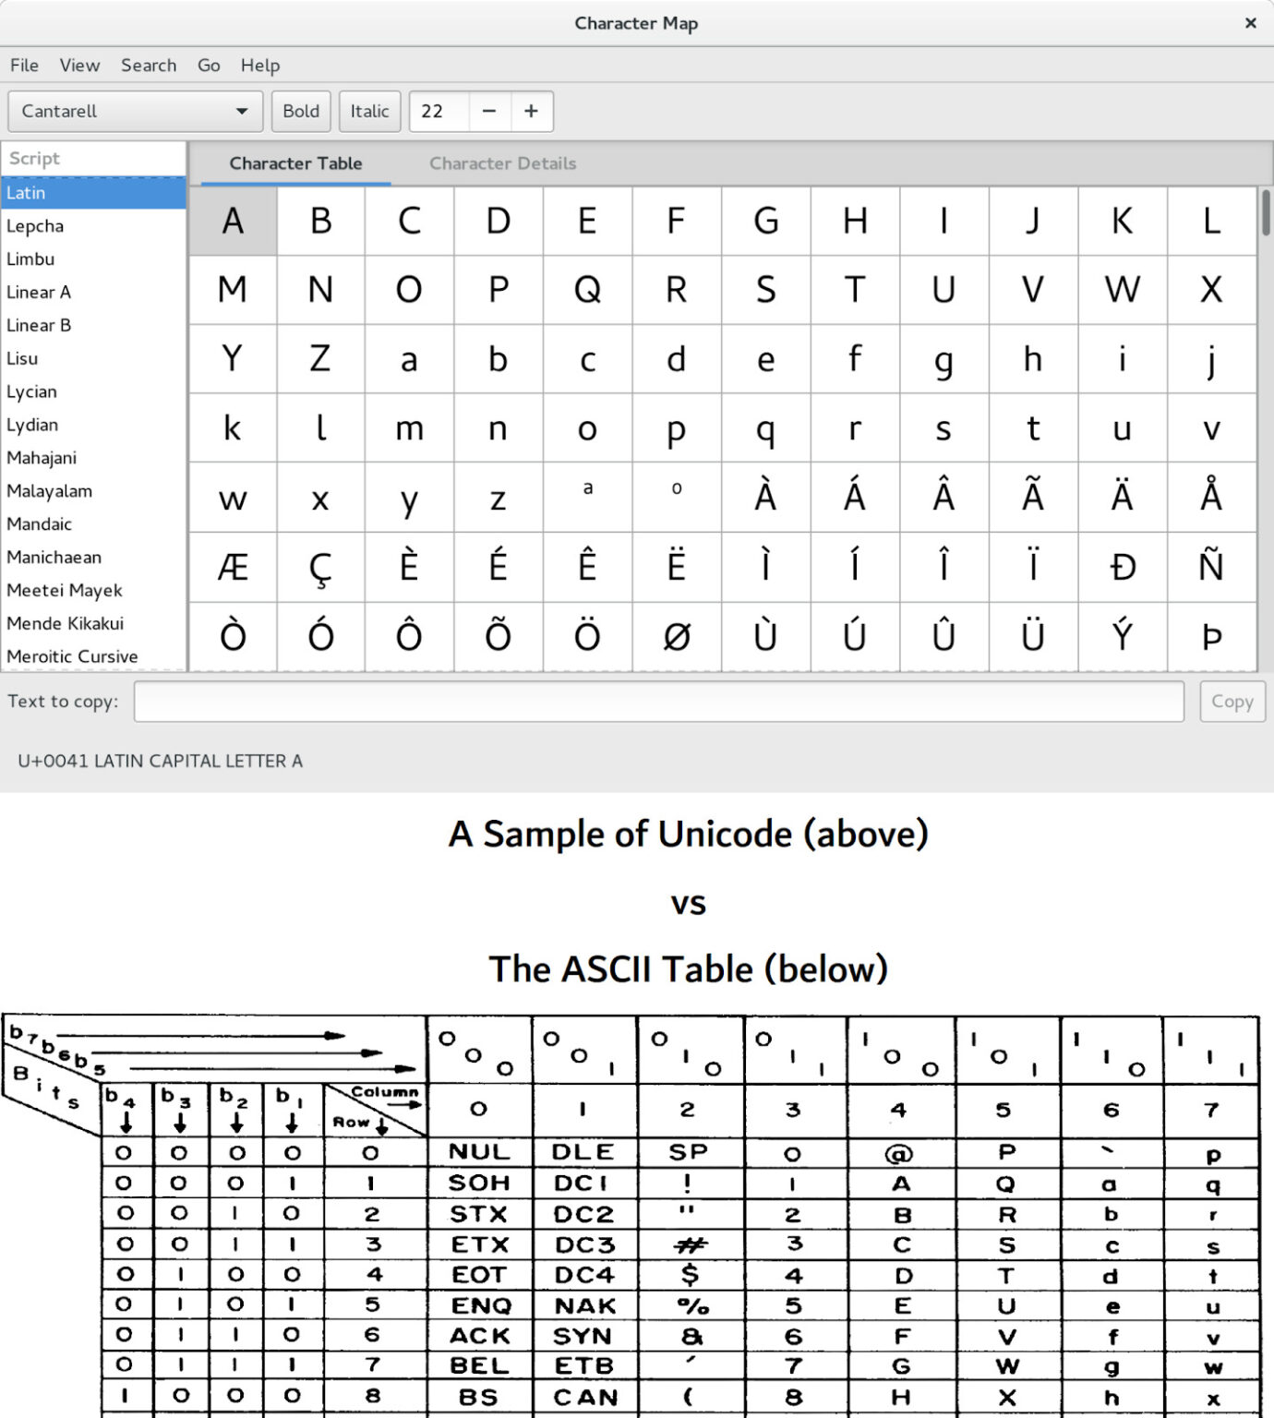Select the Ø character in the table
Viewport: 1274px width, 1418px height.
point(677,635)
